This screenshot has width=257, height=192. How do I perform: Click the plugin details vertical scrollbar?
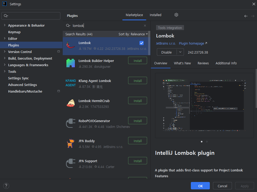256,89
